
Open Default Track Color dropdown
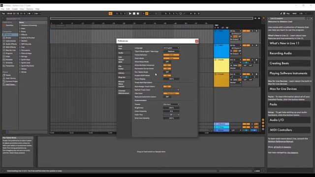tap(171, 90)
